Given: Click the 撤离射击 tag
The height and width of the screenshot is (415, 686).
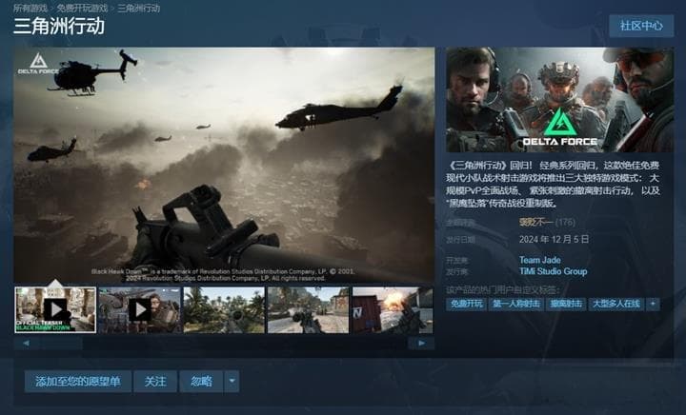Looking at the screenshot, I should pyautogui.click(x=566, y=304).
